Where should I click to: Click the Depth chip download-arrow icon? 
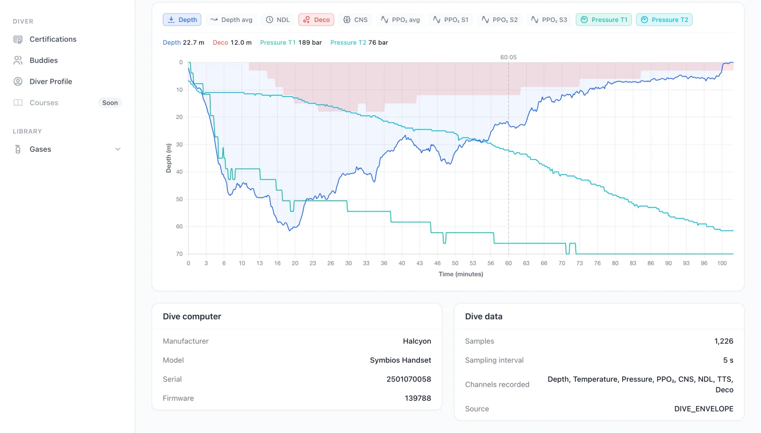point(171,20)
